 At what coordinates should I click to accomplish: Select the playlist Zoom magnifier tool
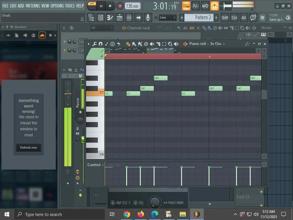242,28
